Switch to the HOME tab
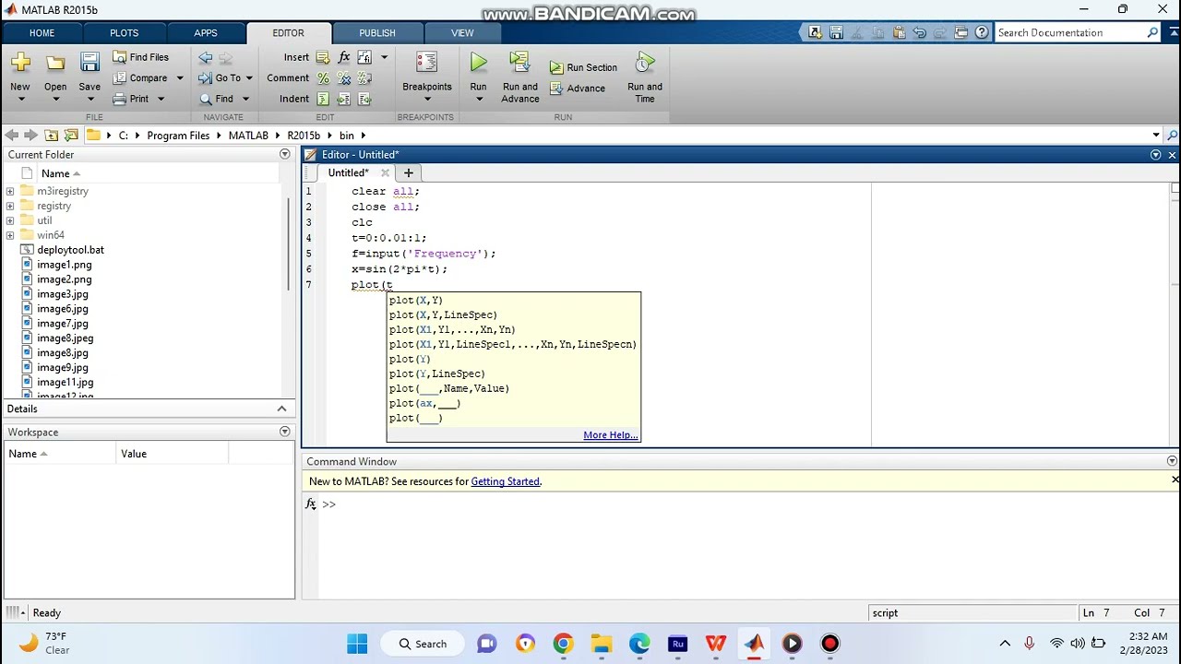The width and height of the screenshot is (1181, 664). pyautogui.click(x=42, y=33)
